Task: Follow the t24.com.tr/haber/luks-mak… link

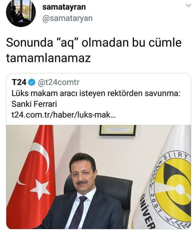Action: (x=63, y=115)
